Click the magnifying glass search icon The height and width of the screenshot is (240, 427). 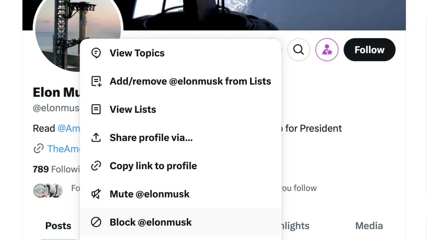[299, 50]
